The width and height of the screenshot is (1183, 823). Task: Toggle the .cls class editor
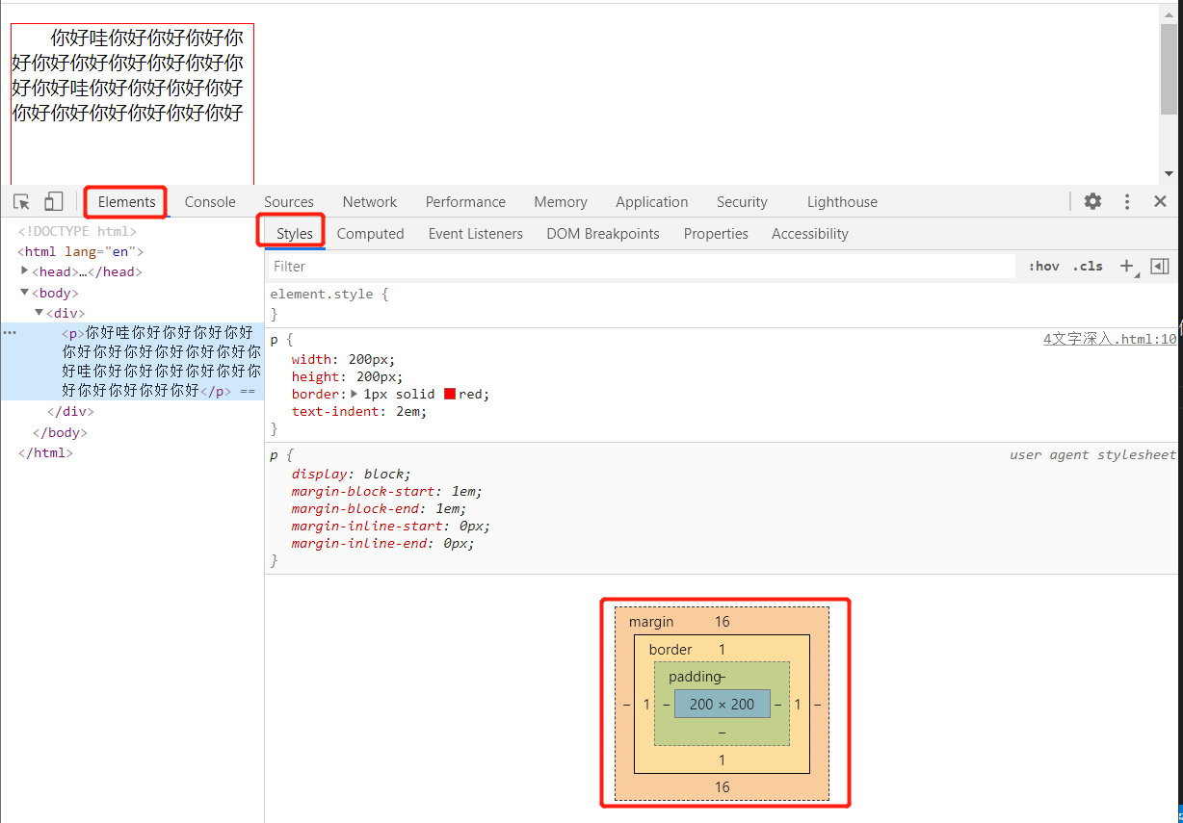pyautogui.click(x=1088, y=267)
